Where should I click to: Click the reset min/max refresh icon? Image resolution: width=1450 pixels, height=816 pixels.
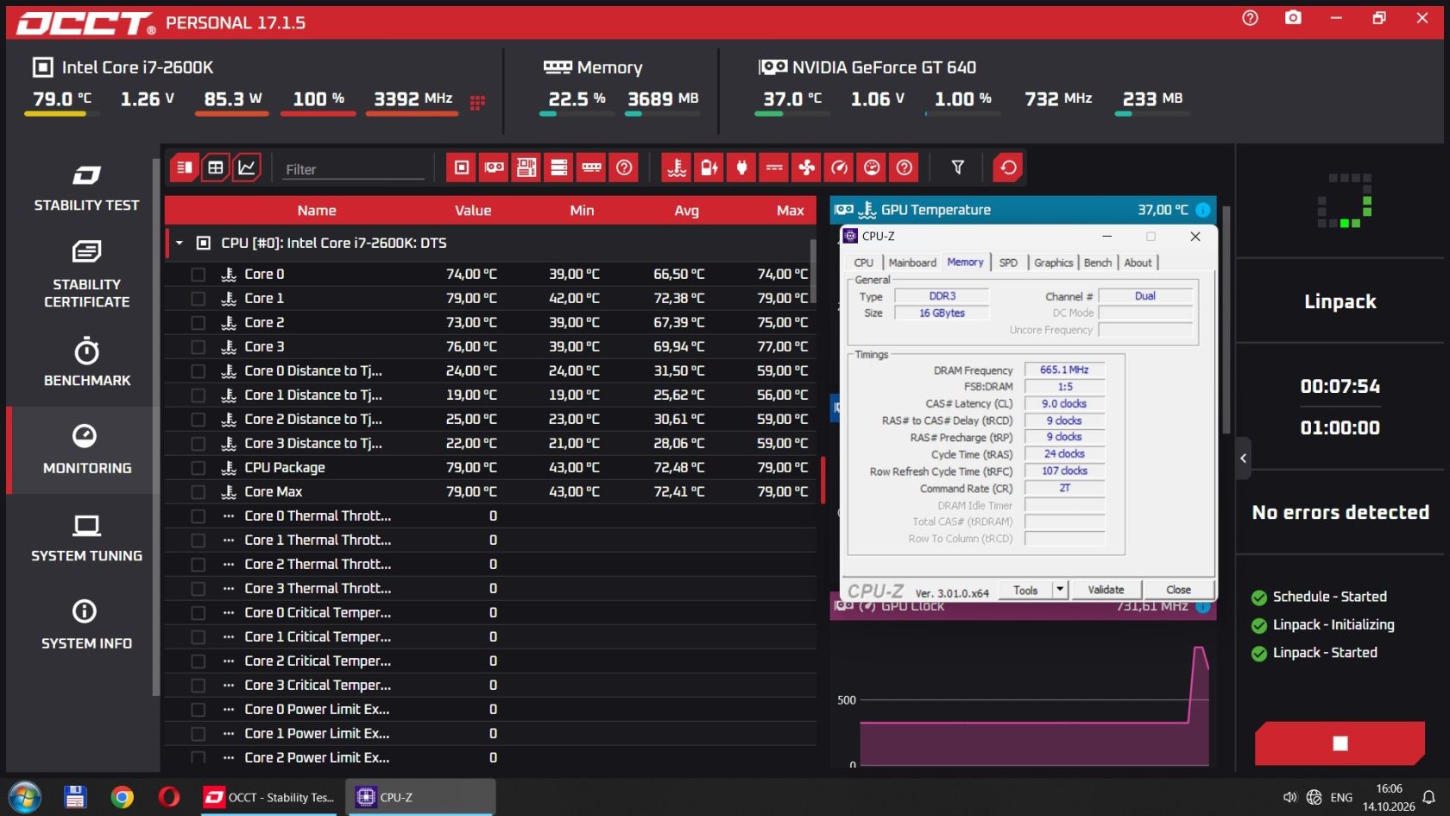pyautogui.click(x=1007, y=168)
